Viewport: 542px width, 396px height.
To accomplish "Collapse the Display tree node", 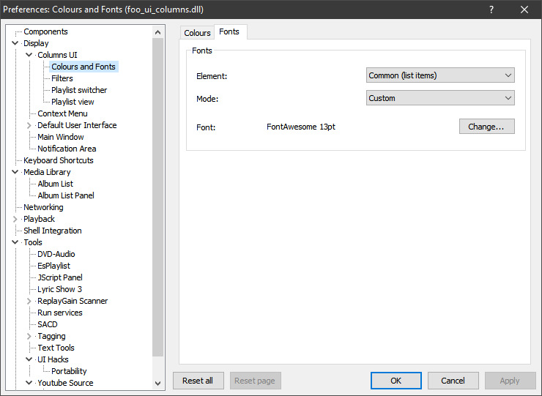I will [15, 43].
